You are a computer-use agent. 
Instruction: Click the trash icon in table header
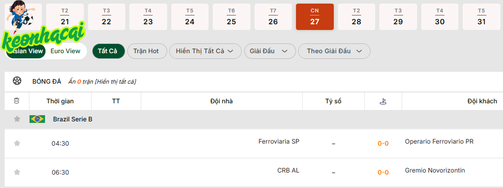pyautogui.click(x=17, y=101)
